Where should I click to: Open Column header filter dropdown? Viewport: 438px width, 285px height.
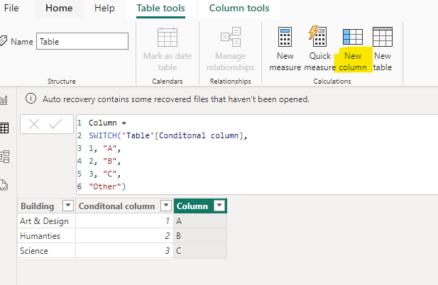tap(219, 206)
